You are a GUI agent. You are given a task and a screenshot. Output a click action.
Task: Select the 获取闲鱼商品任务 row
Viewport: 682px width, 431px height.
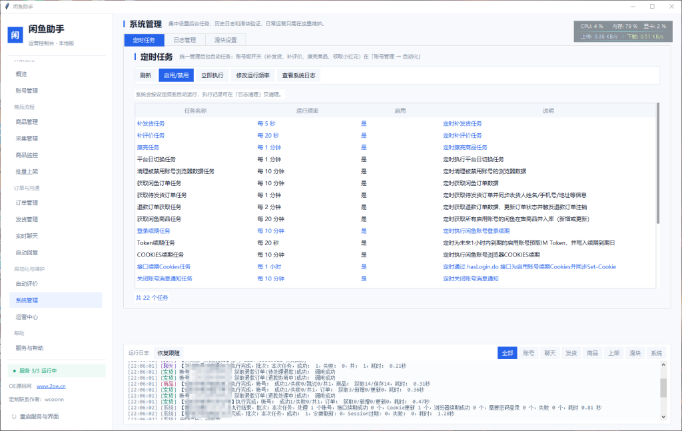pos(396,218)
